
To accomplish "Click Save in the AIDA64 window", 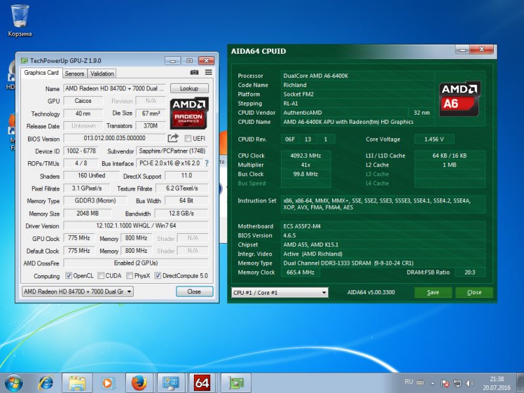I will click(x=433, y=292).
